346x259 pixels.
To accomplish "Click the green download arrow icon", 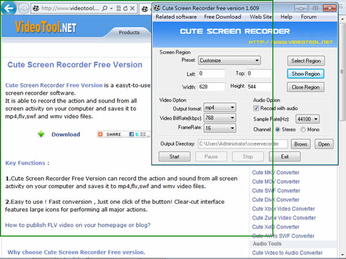I will pyautogui.click(x=41, y=134).
